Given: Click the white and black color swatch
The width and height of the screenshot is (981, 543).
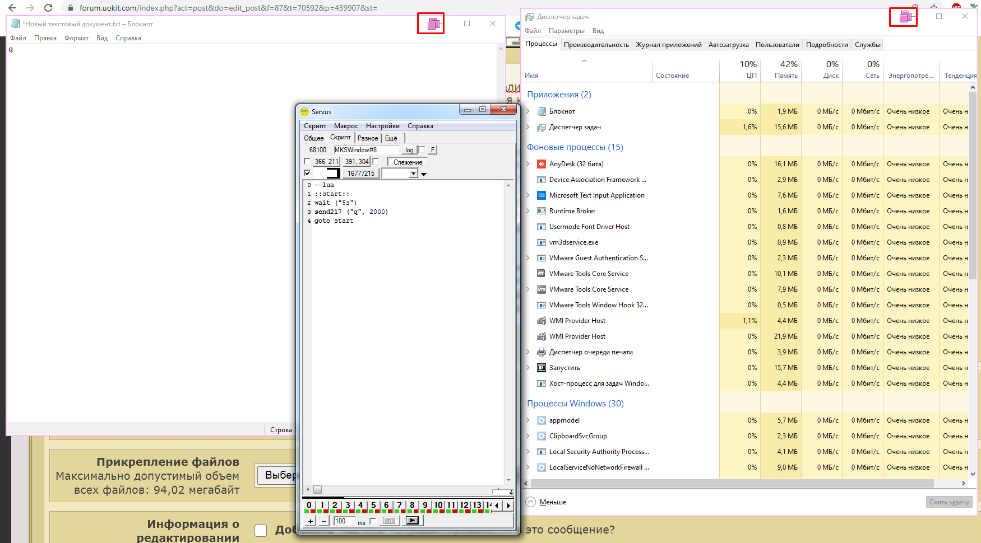Looking at the screenshot, I should coord(326,174).
